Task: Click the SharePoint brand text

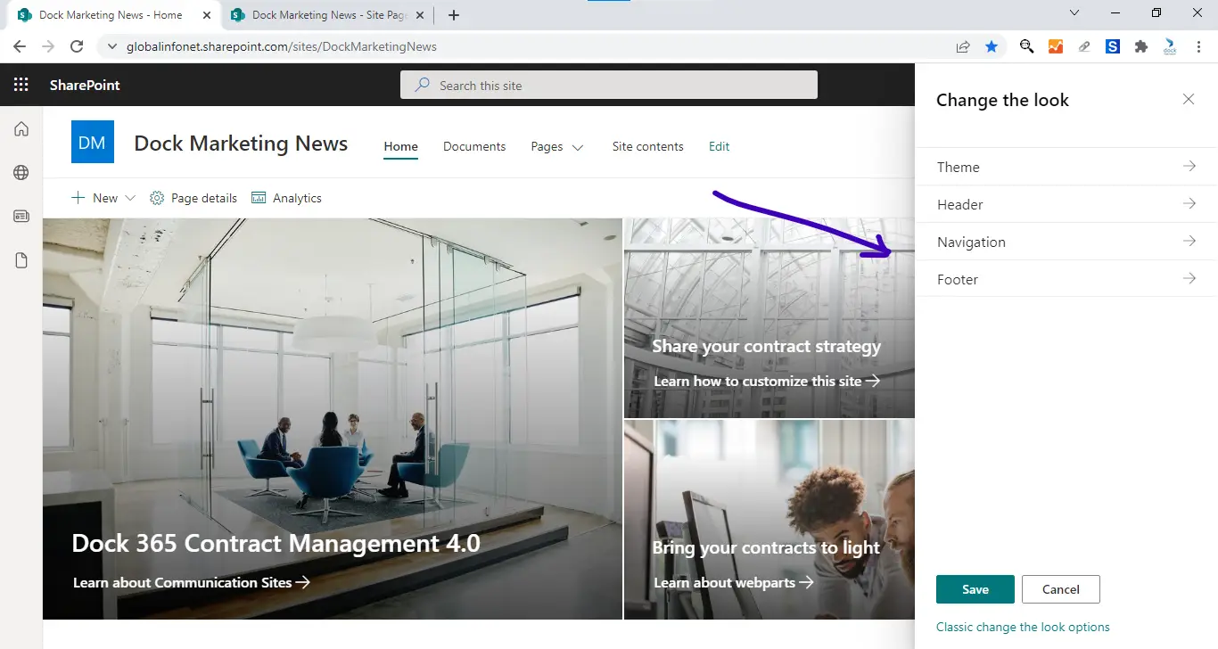Action: point(85,85)
